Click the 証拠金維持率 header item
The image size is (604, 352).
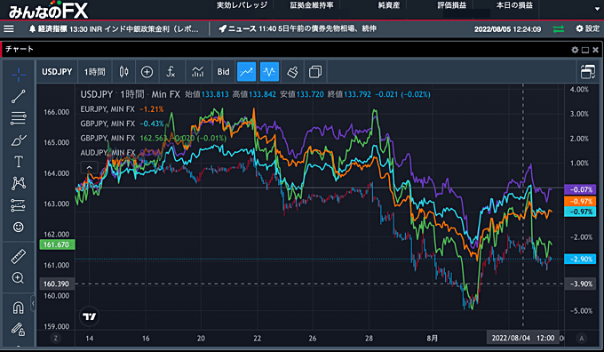click(x=312, y=5)
